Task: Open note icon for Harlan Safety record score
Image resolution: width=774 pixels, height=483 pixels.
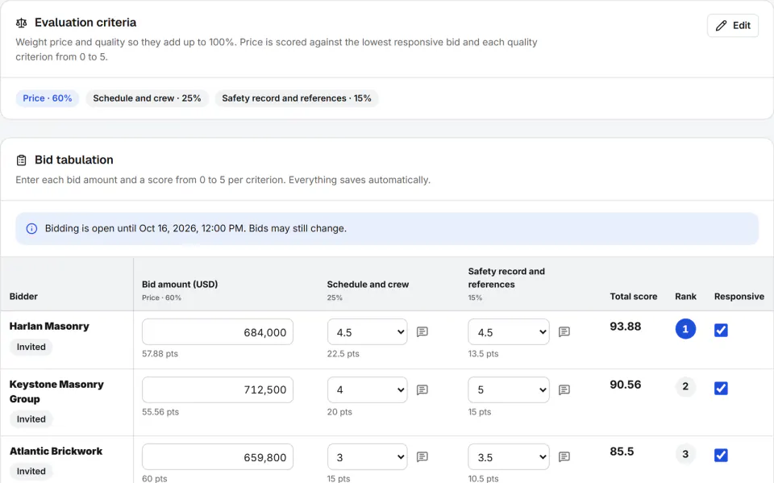Action: point(564,332)
